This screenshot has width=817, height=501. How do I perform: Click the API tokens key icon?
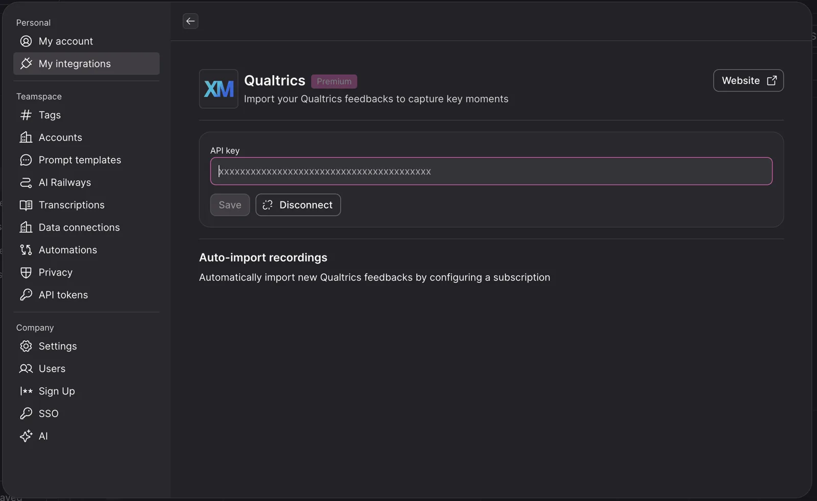(26, 295)
